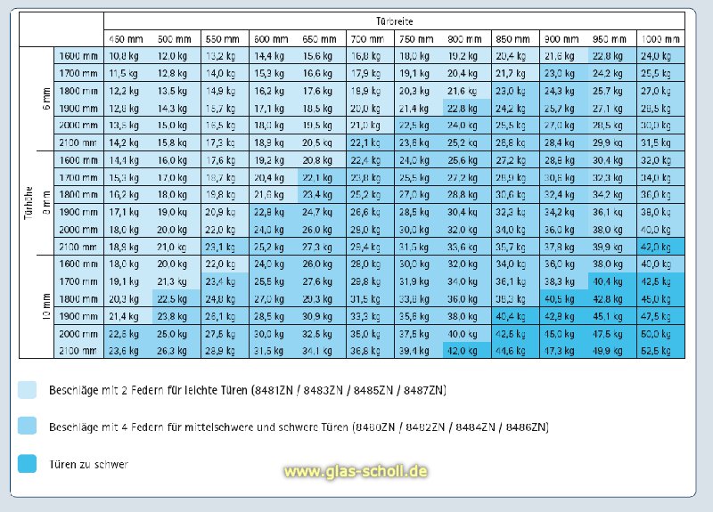Click the medium blue 4 Federn legend swatch
The height and width of the screenshot is (512, 713).
(x=27, y=427)
